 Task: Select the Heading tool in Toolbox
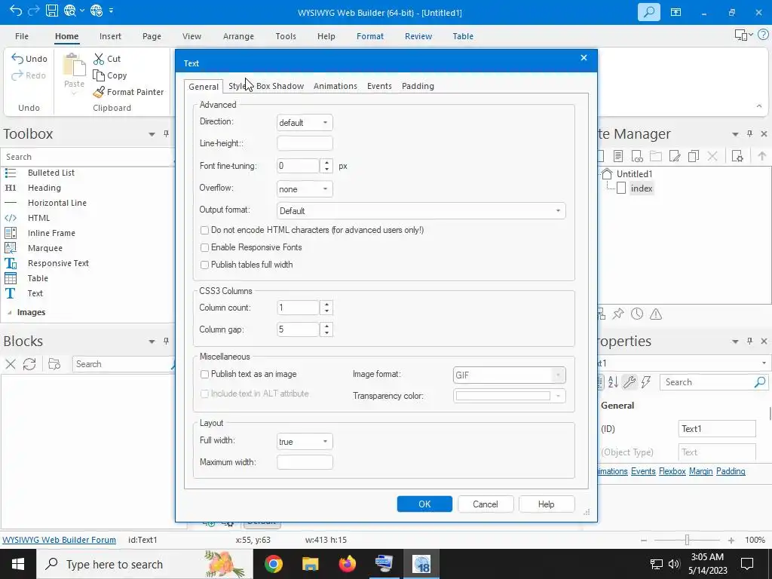click(x=44, y=188)
